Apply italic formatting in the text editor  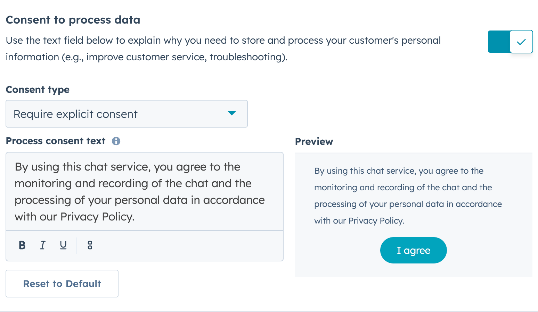pyautogui.click(x=42, y=245)
